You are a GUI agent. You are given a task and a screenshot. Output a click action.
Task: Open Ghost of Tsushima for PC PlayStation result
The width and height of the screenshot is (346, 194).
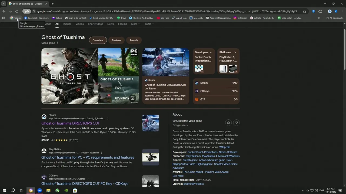point(88,158)
